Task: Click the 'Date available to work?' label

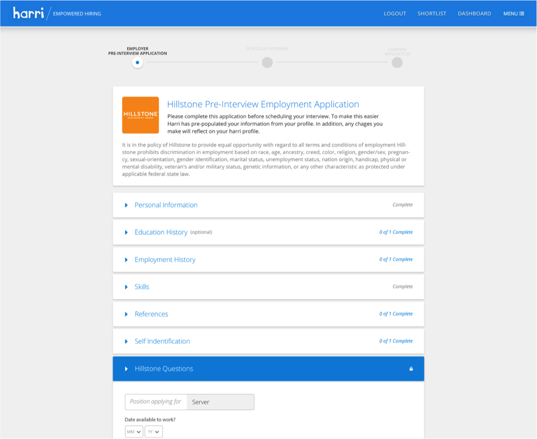Action: click(150, 420)
